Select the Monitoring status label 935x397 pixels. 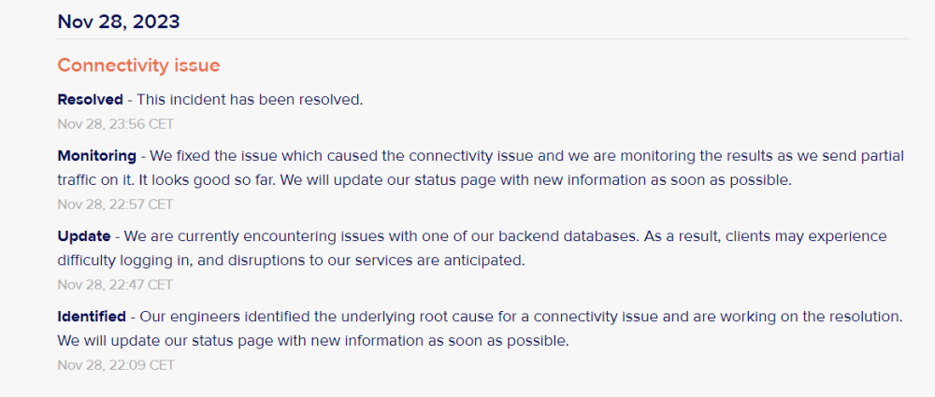click(x=96, y=156)
